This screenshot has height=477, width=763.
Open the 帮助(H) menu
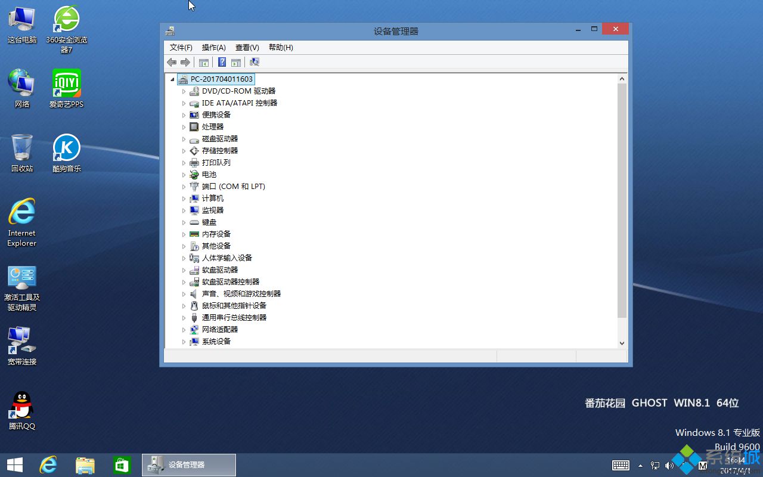(281, 48)
